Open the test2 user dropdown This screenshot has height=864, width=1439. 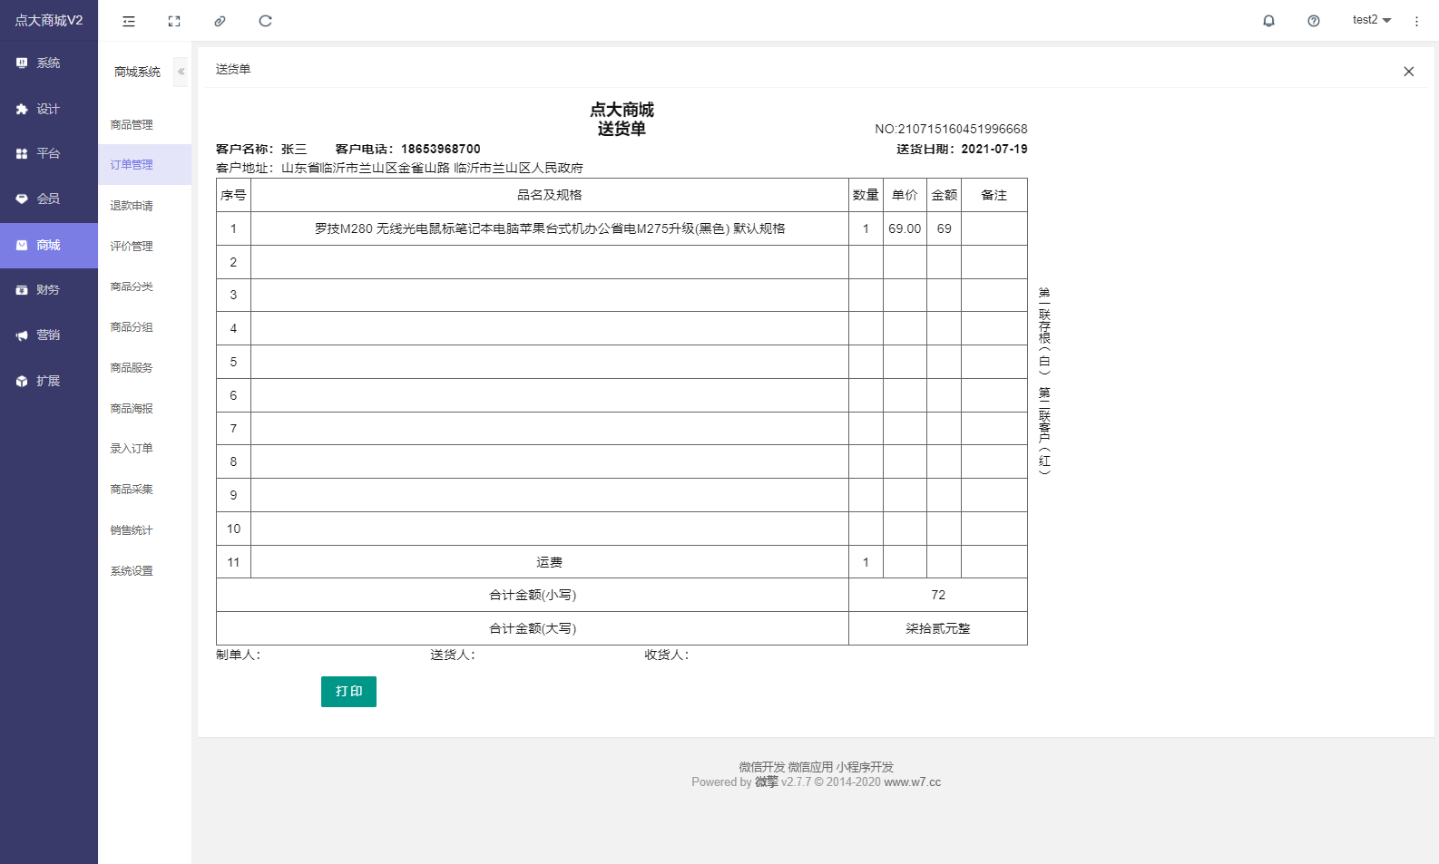pos(1371,20)
